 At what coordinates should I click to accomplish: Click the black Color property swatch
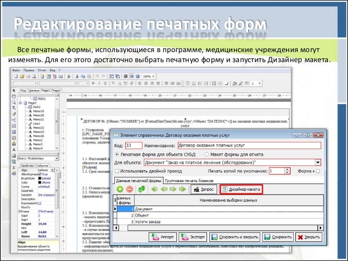point(40,183)
